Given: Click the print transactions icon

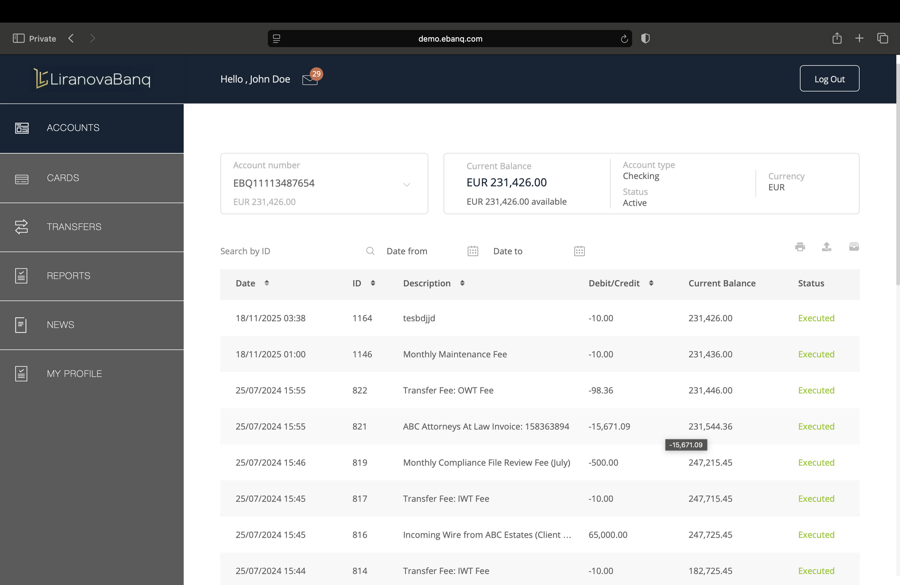Looking at the screenshot, I should point(800,247).
